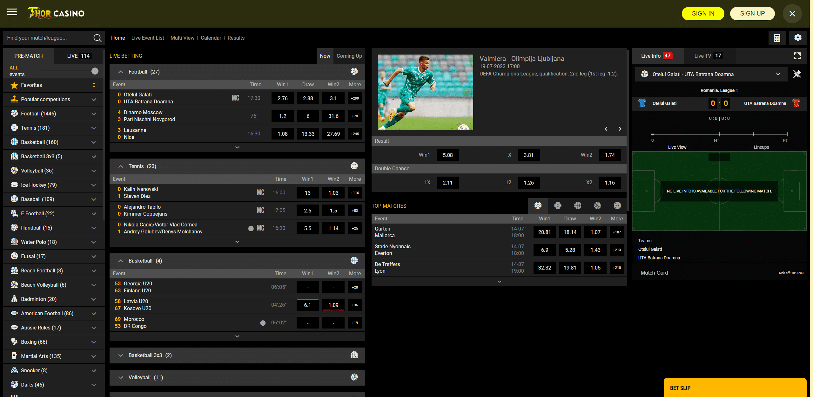The image size is (813, 397).
Task: Select volleyball filter in Top Matches
Action: pos(597,206)
